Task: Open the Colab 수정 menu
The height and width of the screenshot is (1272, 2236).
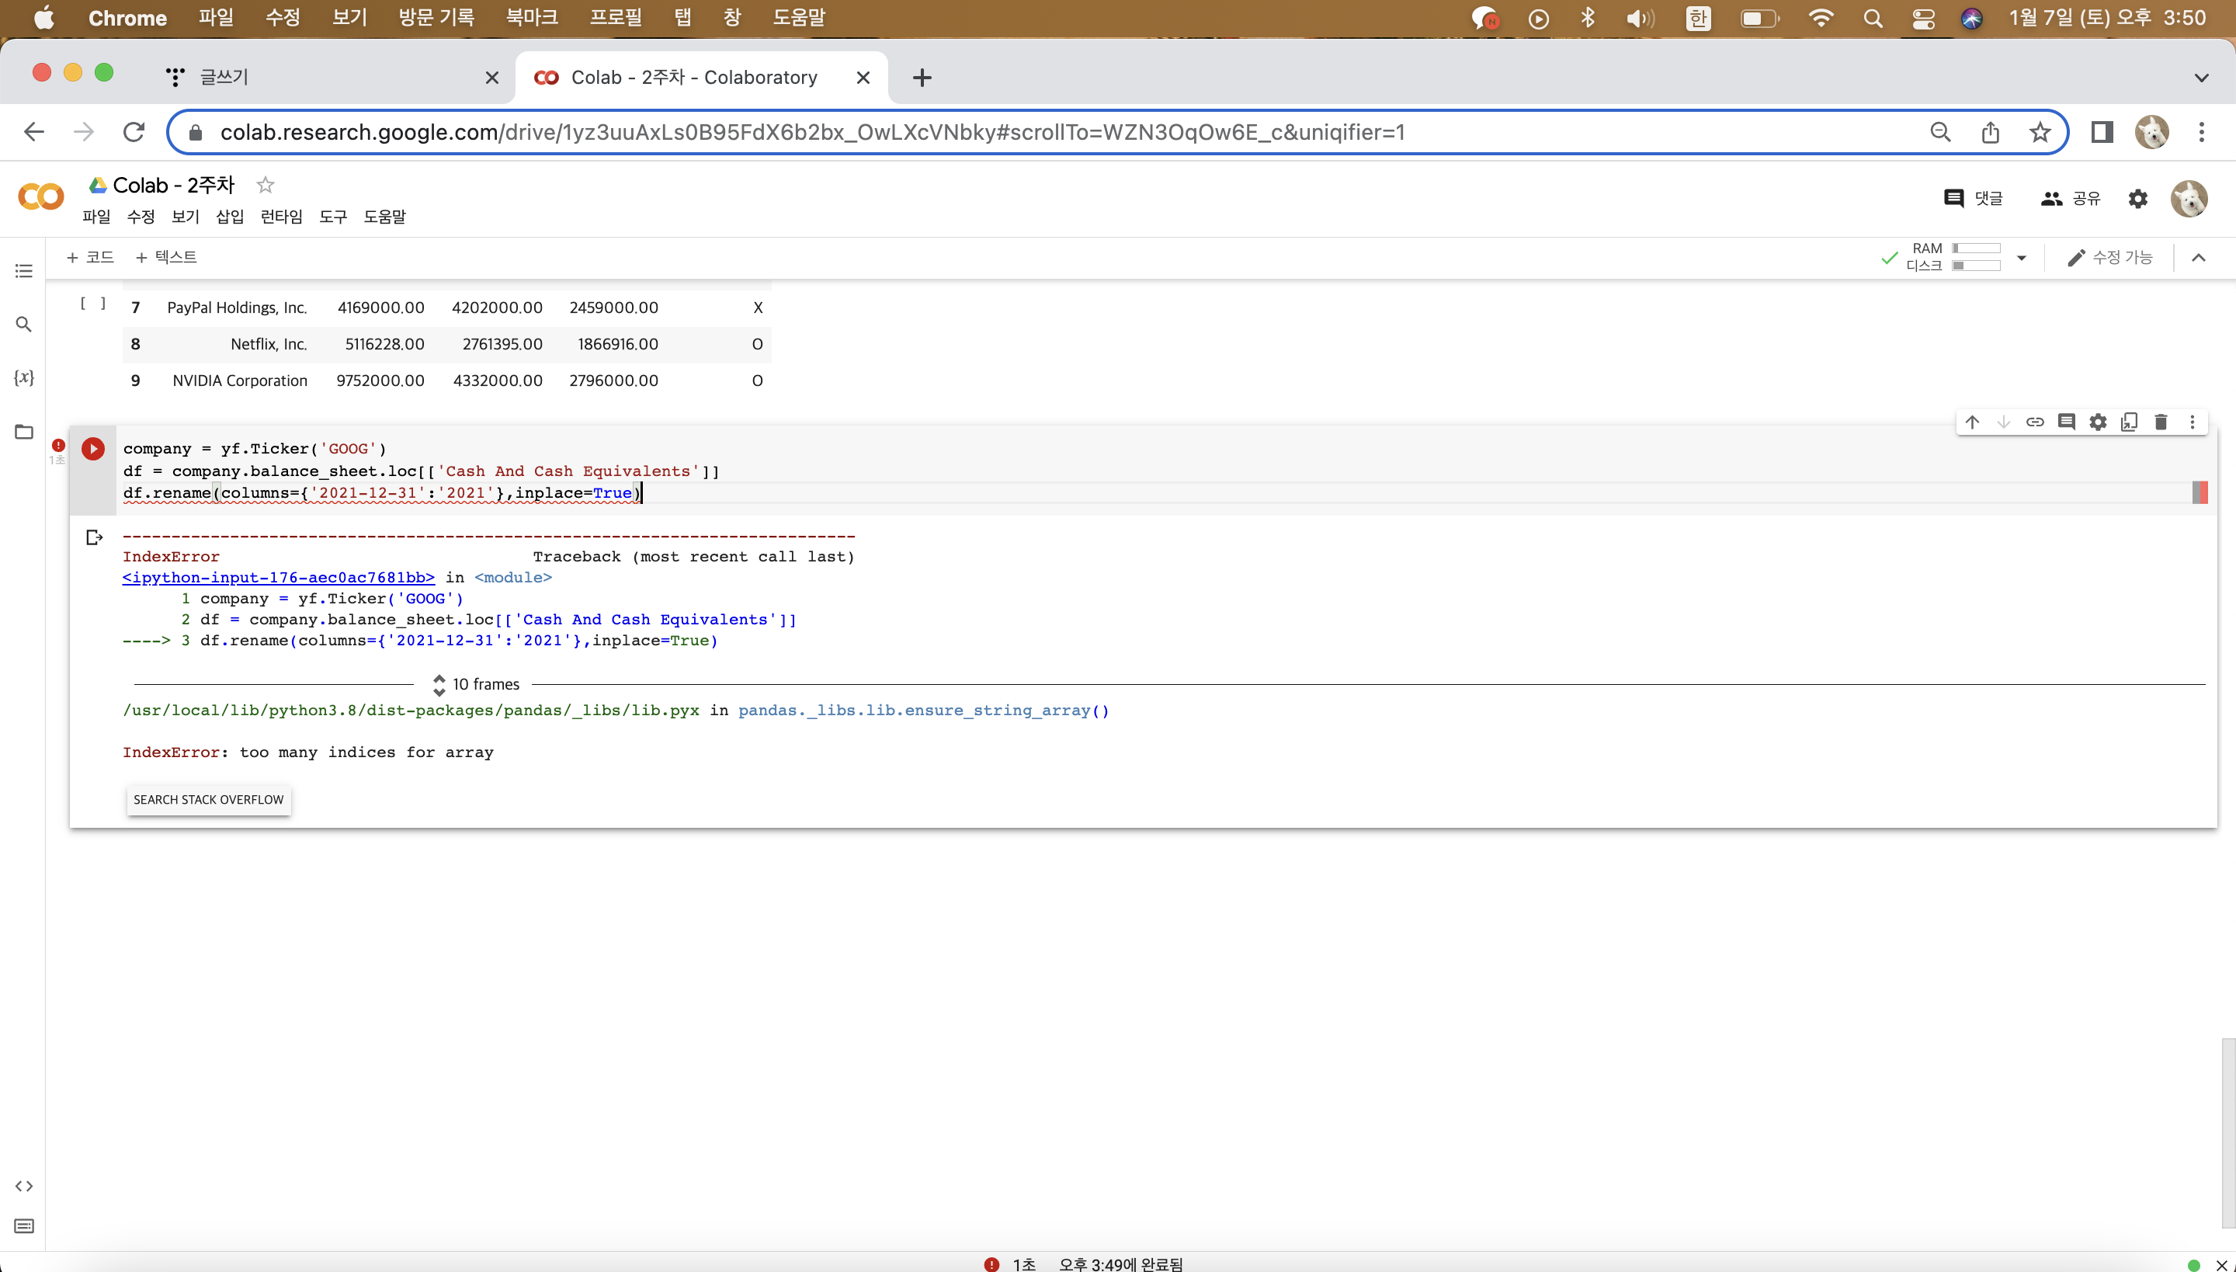Action: point(141,217)
